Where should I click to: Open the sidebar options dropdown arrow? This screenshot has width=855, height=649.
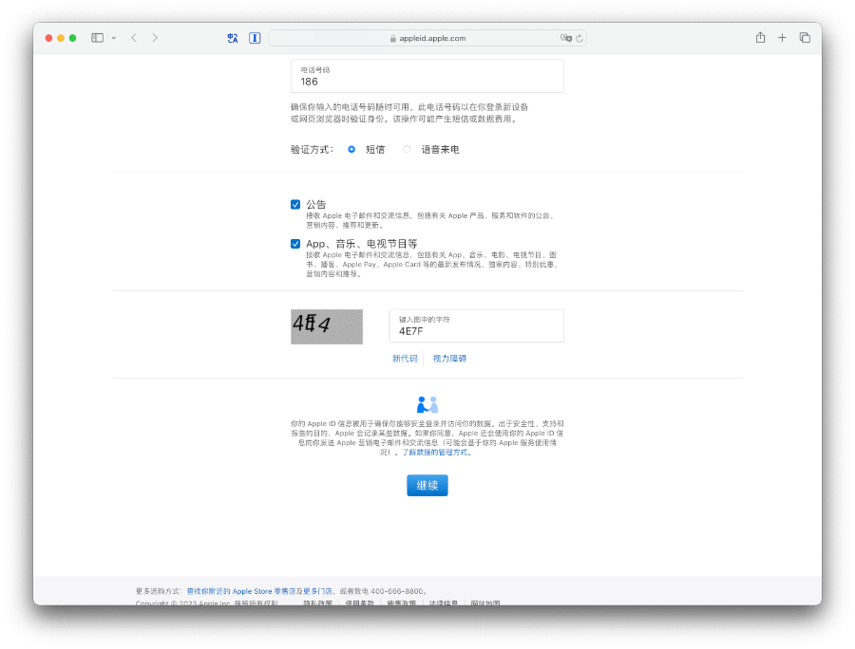point(113,38)
